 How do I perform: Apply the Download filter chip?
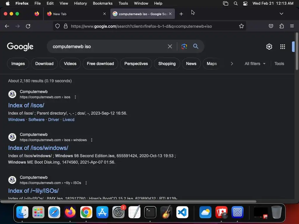(x=44, y=64)
